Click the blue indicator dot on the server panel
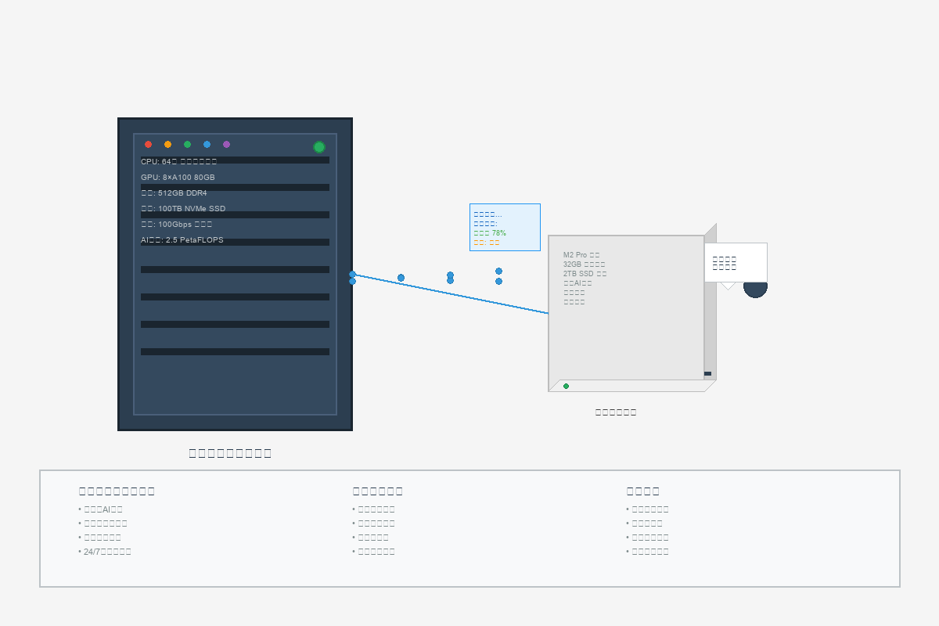The image size is (939, 626). 207,144
